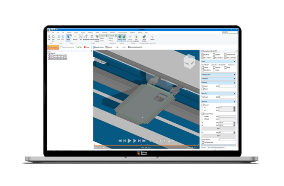Click the Undo arrow icon
284x186 pixels.
59,37
